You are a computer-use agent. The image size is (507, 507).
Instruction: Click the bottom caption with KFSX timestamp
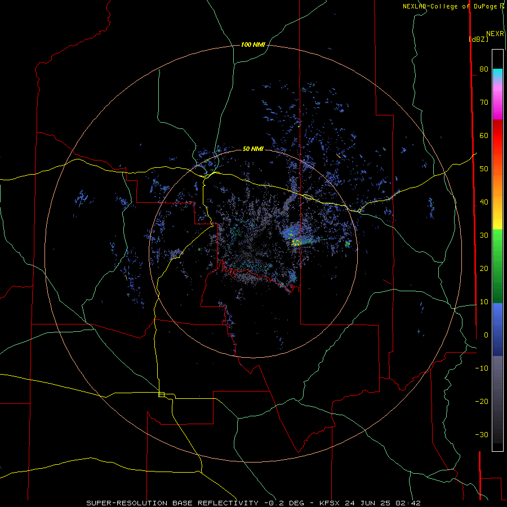coord(253,503)
